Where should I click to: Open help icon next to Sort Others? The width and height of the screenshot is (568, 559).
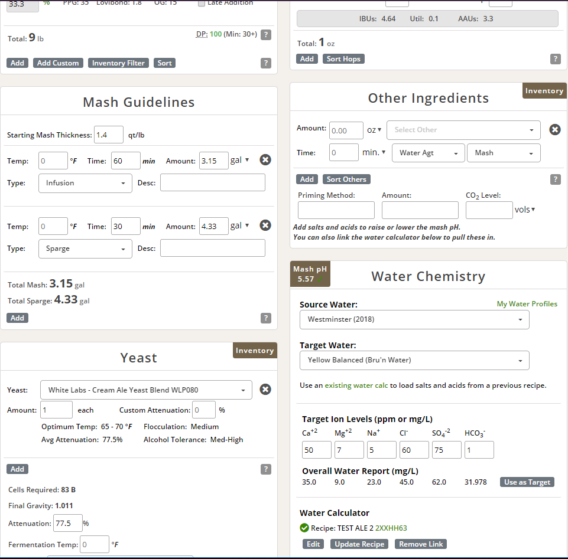click(555, 179)
